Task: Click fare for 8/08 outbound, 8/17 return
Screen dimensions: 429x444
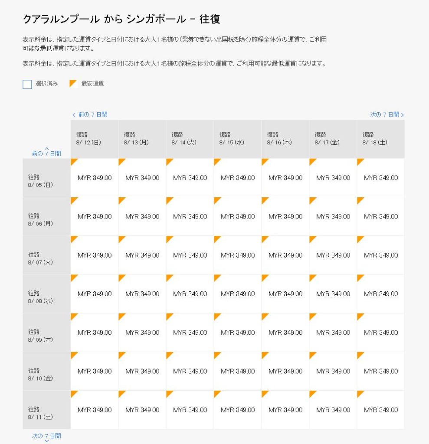Action: (x=333, y=294)
